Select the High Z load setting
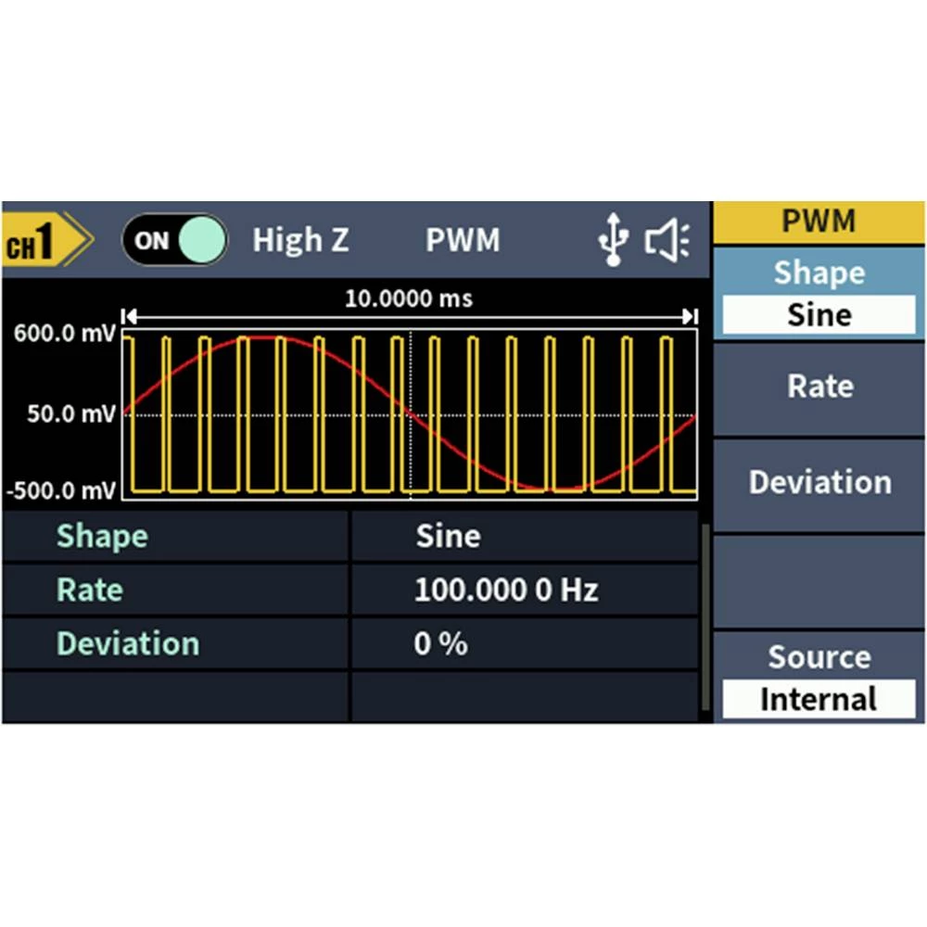The width and height of the screenshot is (927, 927). (300, 241)
